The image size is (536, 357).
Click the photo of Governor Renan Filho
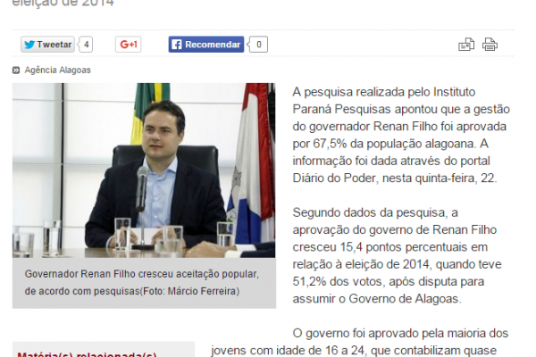point(144,170)
